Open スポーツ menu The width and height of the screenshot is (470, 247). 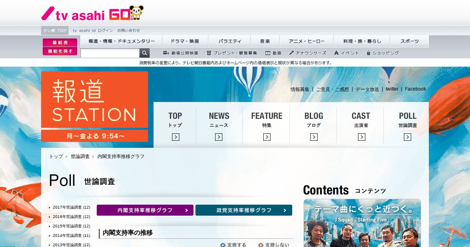[x=409, y=41]
